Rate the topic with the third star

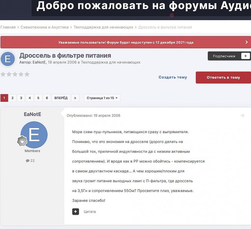click(15, 74)
